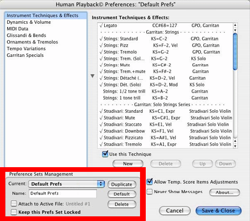Select Garritan Specials category
The width and height of the screenshot is (250, 221).
25,55
